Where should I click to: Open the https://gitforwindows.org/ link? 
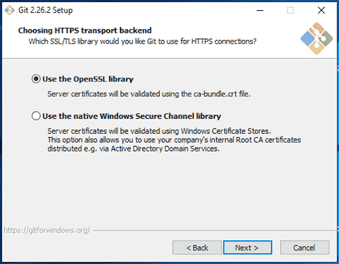click(47, 230)
